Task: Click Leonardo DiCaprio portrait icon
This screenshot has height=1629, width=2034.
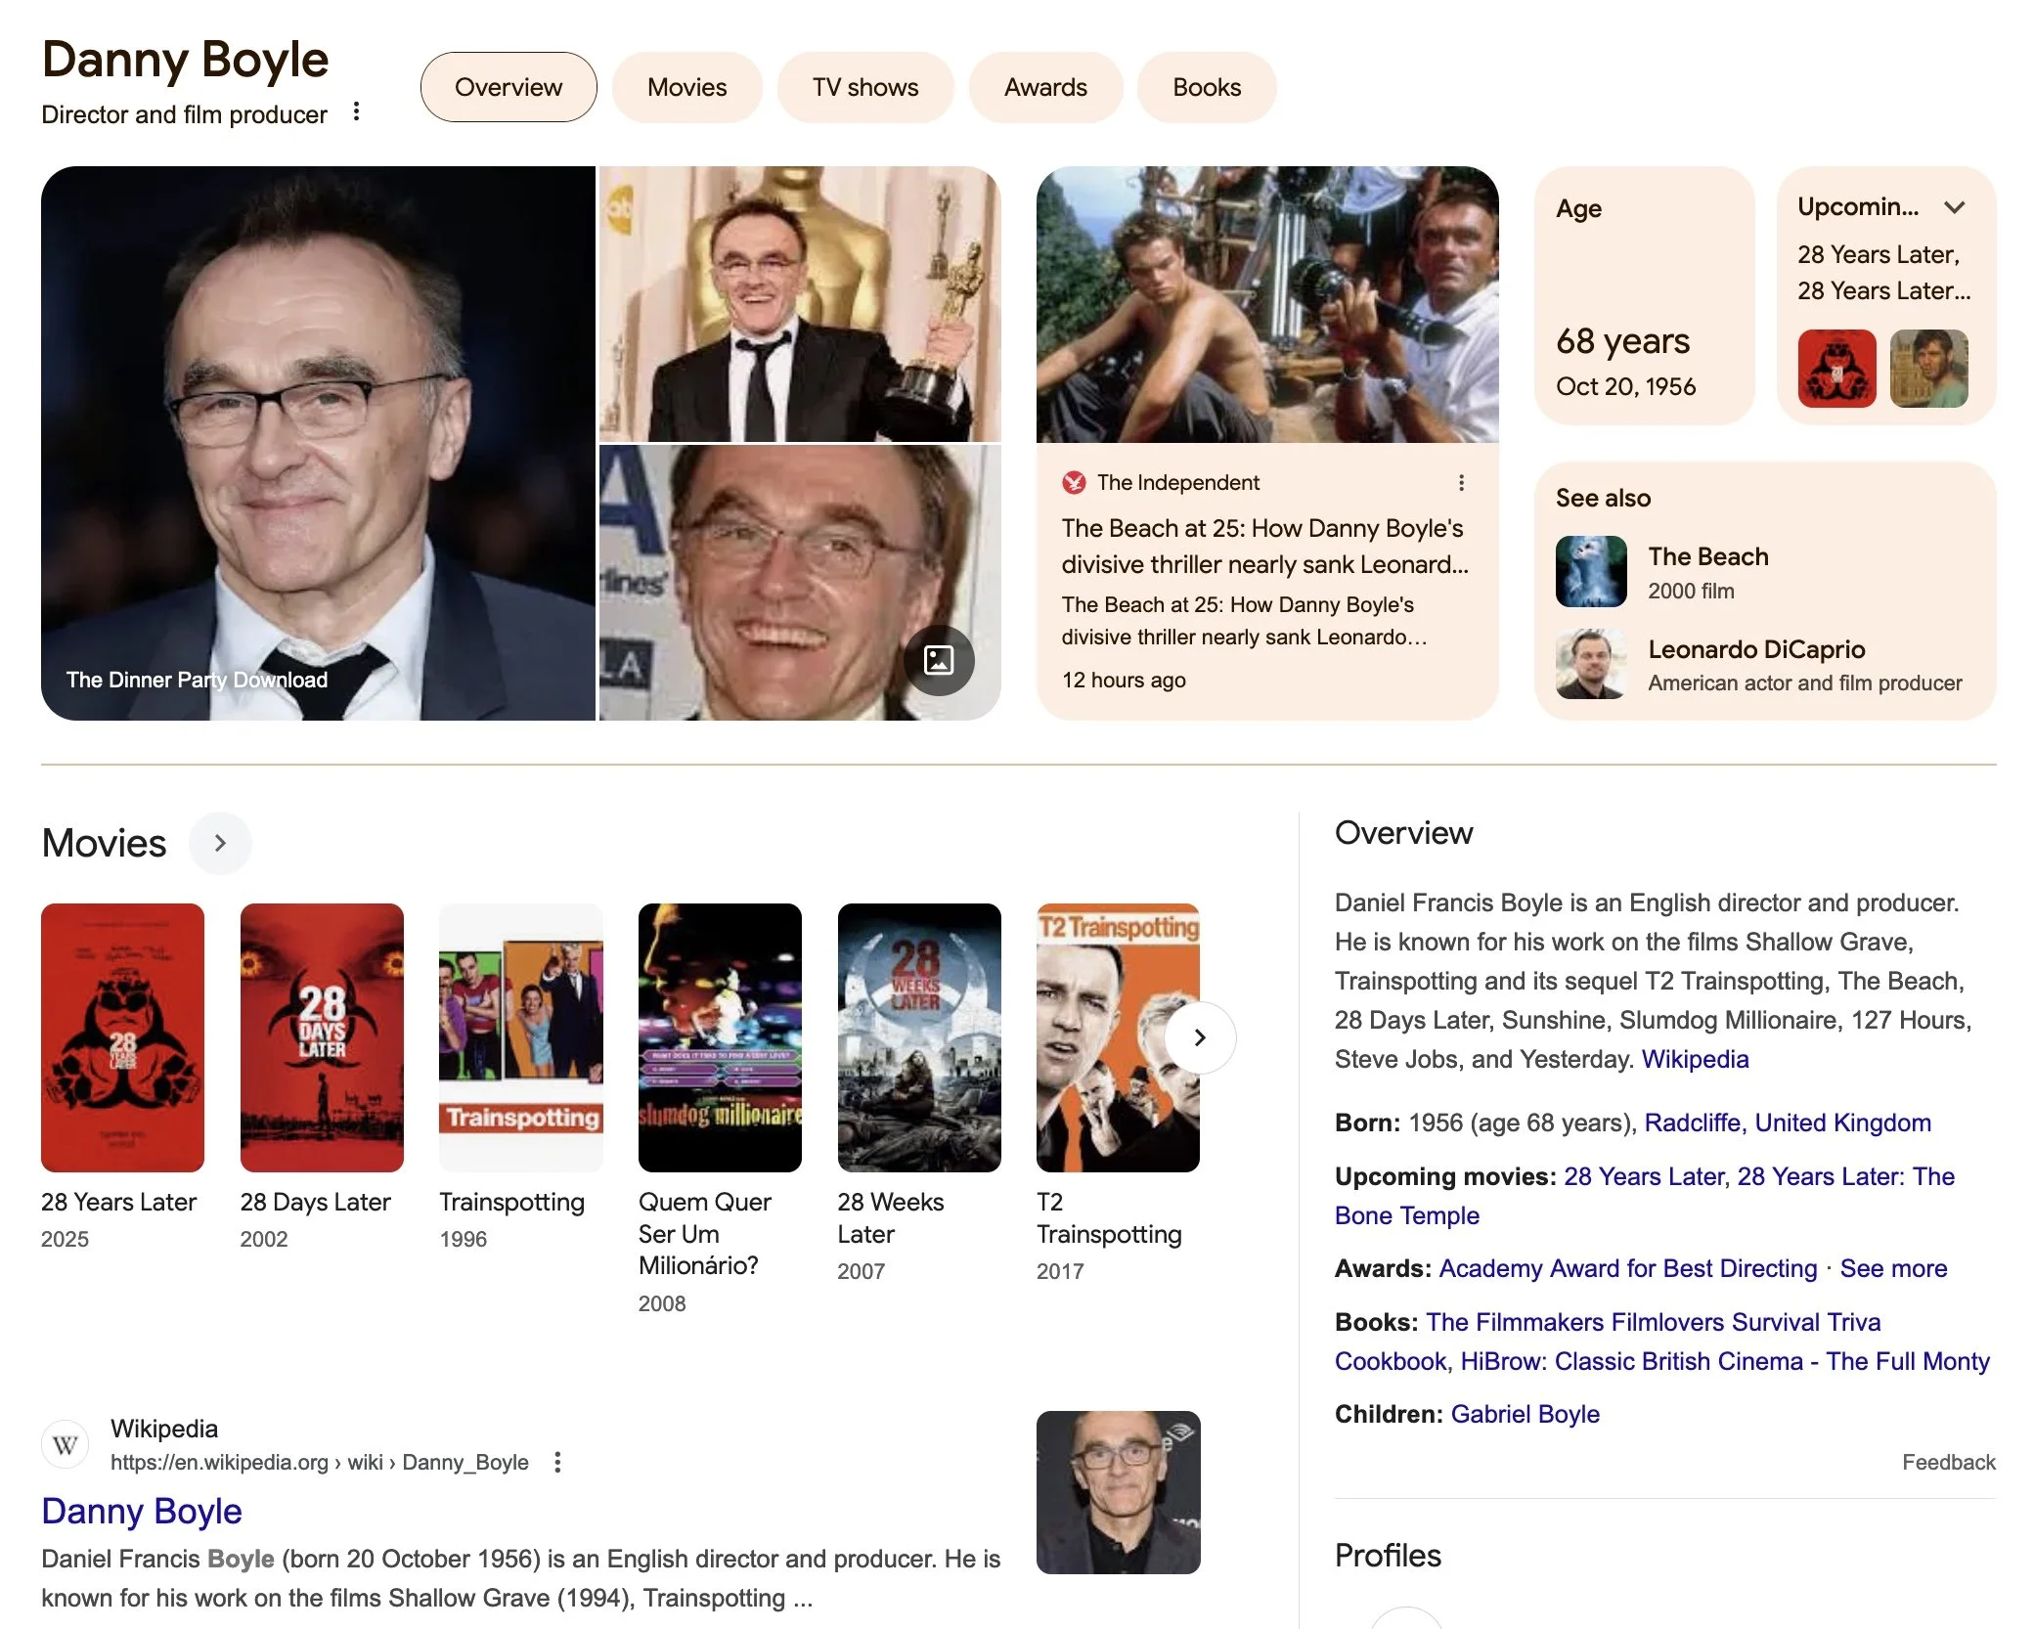Action: coord(1591,665)
